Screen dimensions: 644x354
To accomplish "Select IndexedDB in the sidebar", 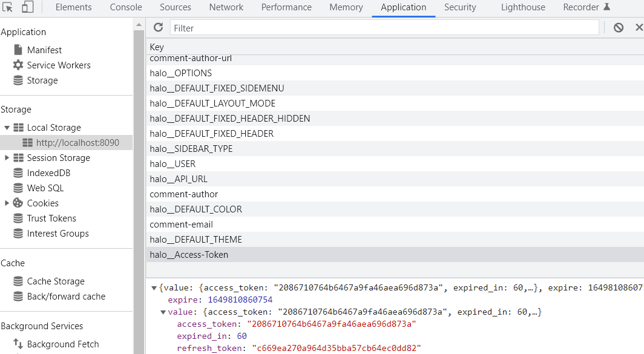I will pos(48,173).
